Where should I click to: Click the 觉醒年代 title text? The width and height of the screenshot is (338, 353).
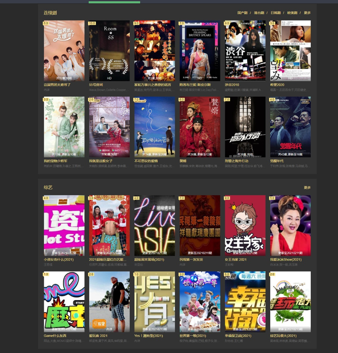(277, 161)
